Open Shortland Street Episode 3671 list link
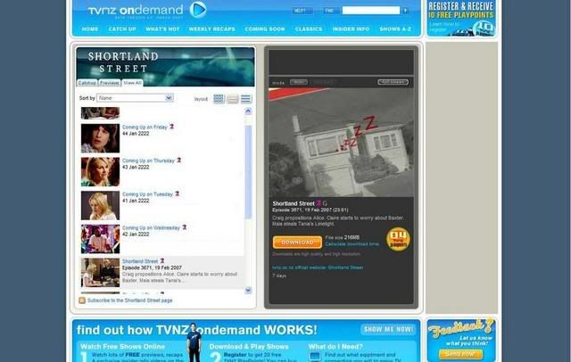Screen dimensions: 571x362 [140, 261]
